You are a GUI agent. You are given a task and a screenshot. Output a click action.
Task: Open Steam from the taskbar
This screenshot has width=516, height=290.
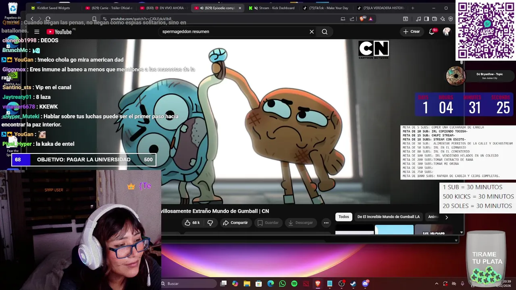353,284
